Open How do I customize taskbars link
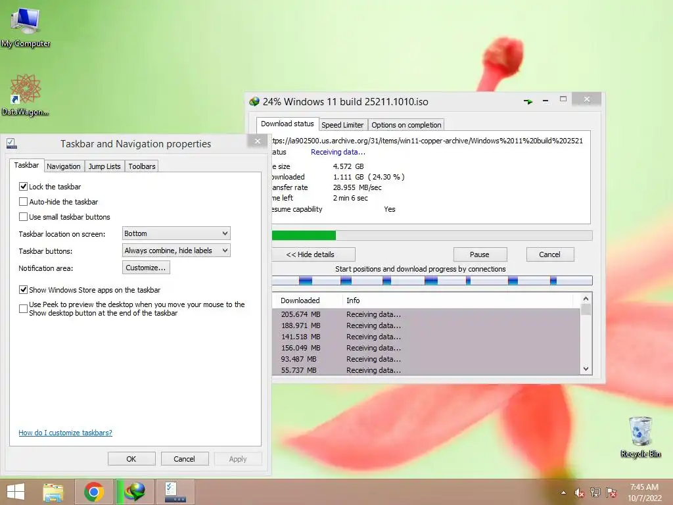 click(65, 433)
